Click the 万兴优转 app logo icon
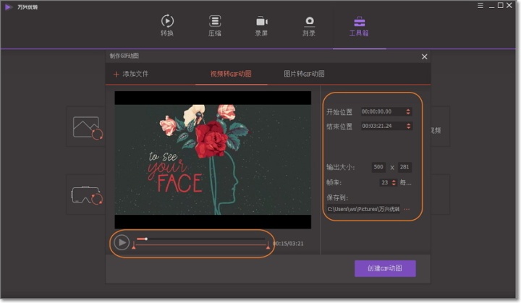The width and height of the screenshot is (521, 303). (x=8, y=7)
